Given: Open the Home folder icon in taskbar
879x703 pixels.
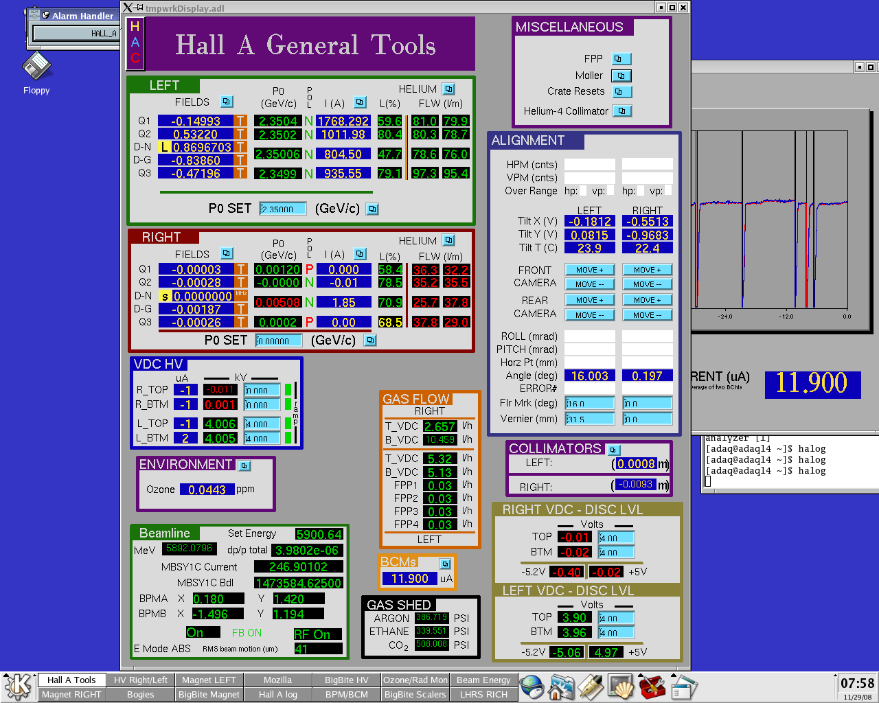Looking at the screenshot, I should (561, 687).
